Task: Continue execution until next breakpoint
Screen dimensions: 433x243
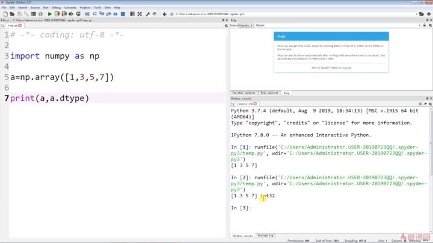Action: tap(115, 14)
